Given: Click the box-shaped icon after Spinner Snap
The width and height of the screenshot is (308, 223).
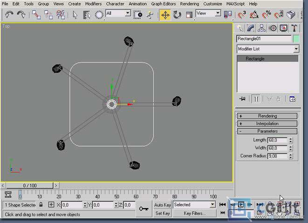Looking at the screenshot, I should [x=291, y=15].
